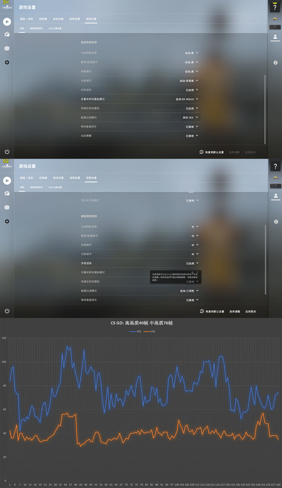Click the restore-defaults clock icon, upper screen
This screenshot has width=282, height=488.
click(x=201, y=152)
